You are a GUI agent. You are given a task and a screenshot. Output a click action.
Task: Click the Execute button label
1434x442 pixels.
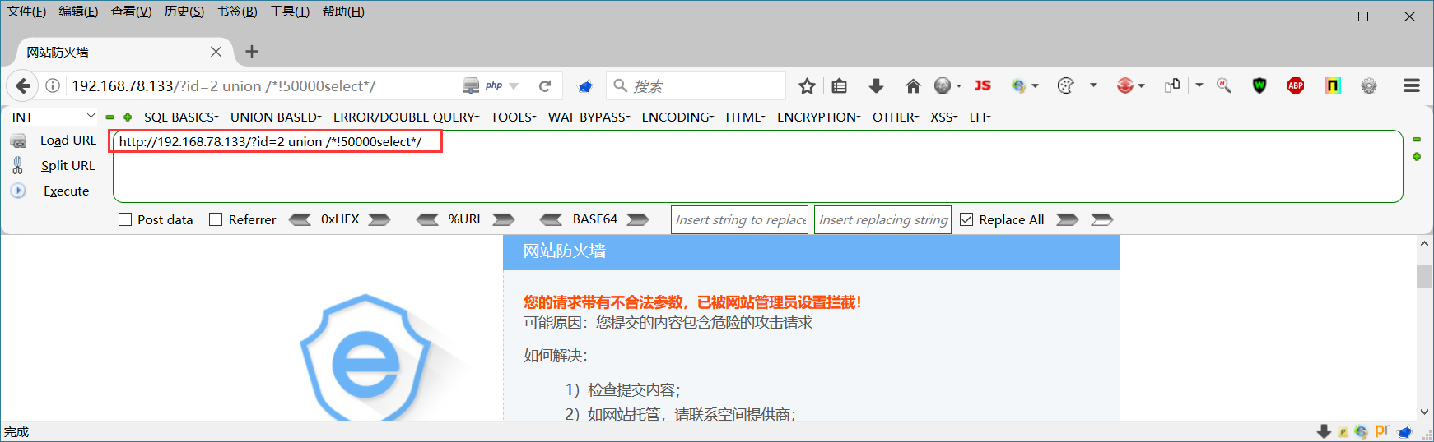pos(66,191)
